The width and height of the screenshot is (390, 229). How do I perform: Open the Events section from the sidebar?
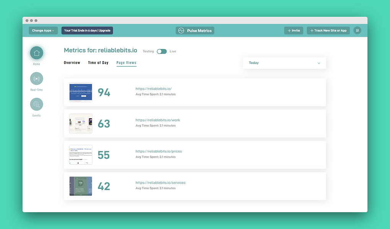[36, 104]
